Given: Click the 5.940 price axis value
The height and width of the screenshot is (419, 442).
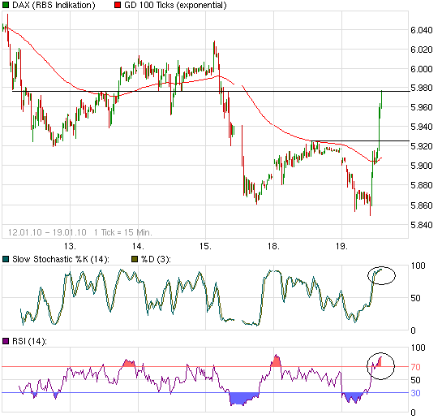Looking at the screenshot, I should [x=422, y=127].
